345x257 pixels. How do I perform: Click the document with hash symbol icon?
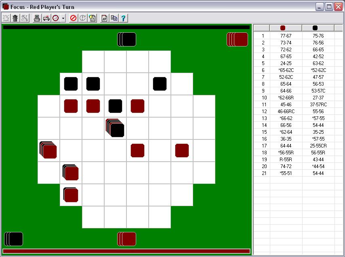point(104,18)
